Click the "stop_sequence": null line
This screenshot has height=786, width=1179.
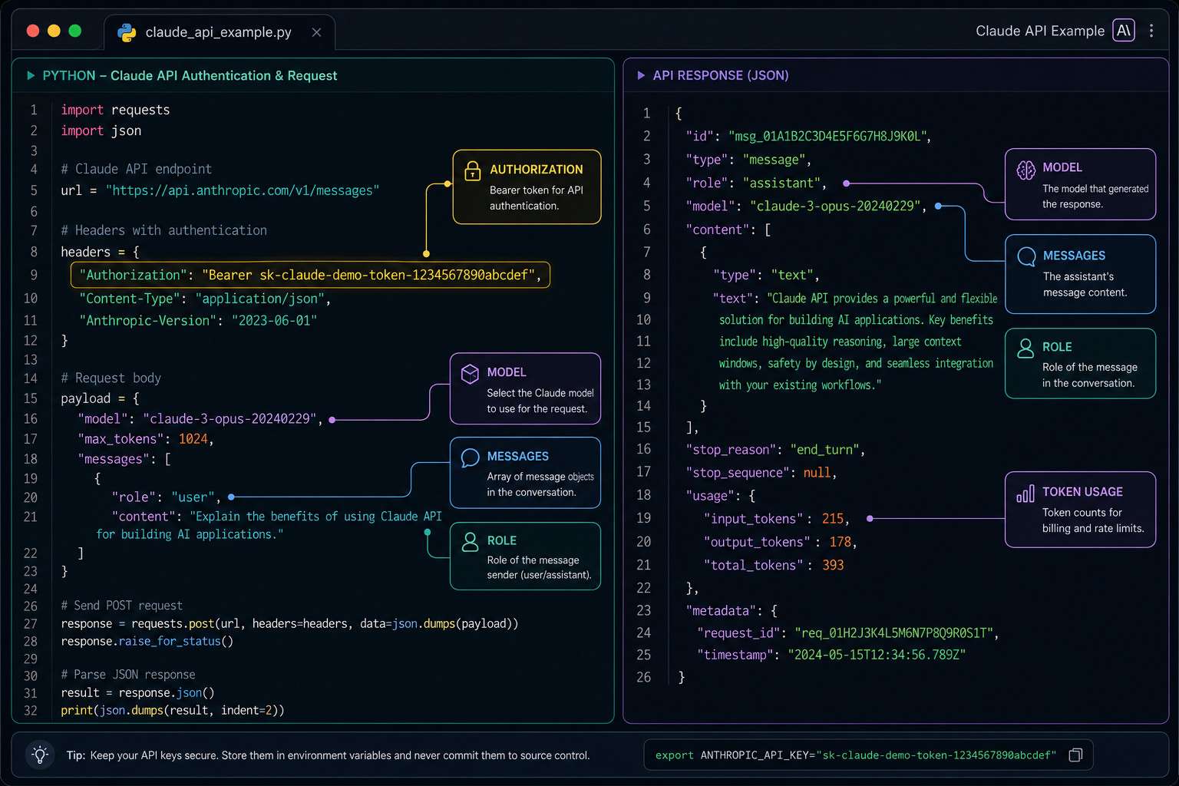761,473
